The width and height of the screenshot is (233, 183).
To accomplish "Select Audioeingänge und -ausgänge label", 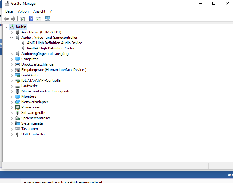I will [x=46, y=54].
